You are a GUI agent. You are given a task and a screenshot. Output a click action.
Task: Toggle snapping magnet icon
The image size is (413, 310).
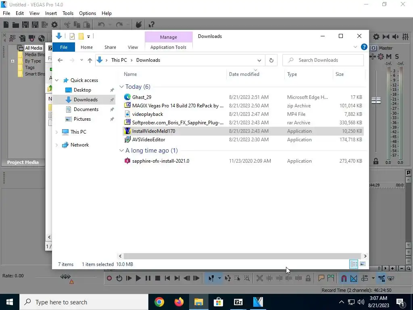tap(344, 278)
